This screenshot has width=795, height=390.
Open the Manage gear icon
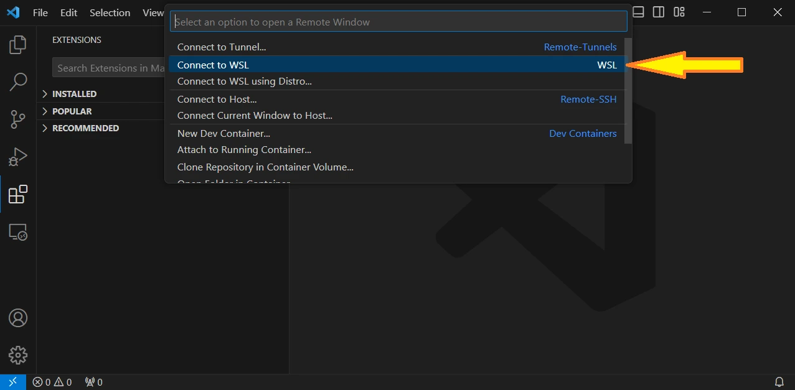click(18, 355)
